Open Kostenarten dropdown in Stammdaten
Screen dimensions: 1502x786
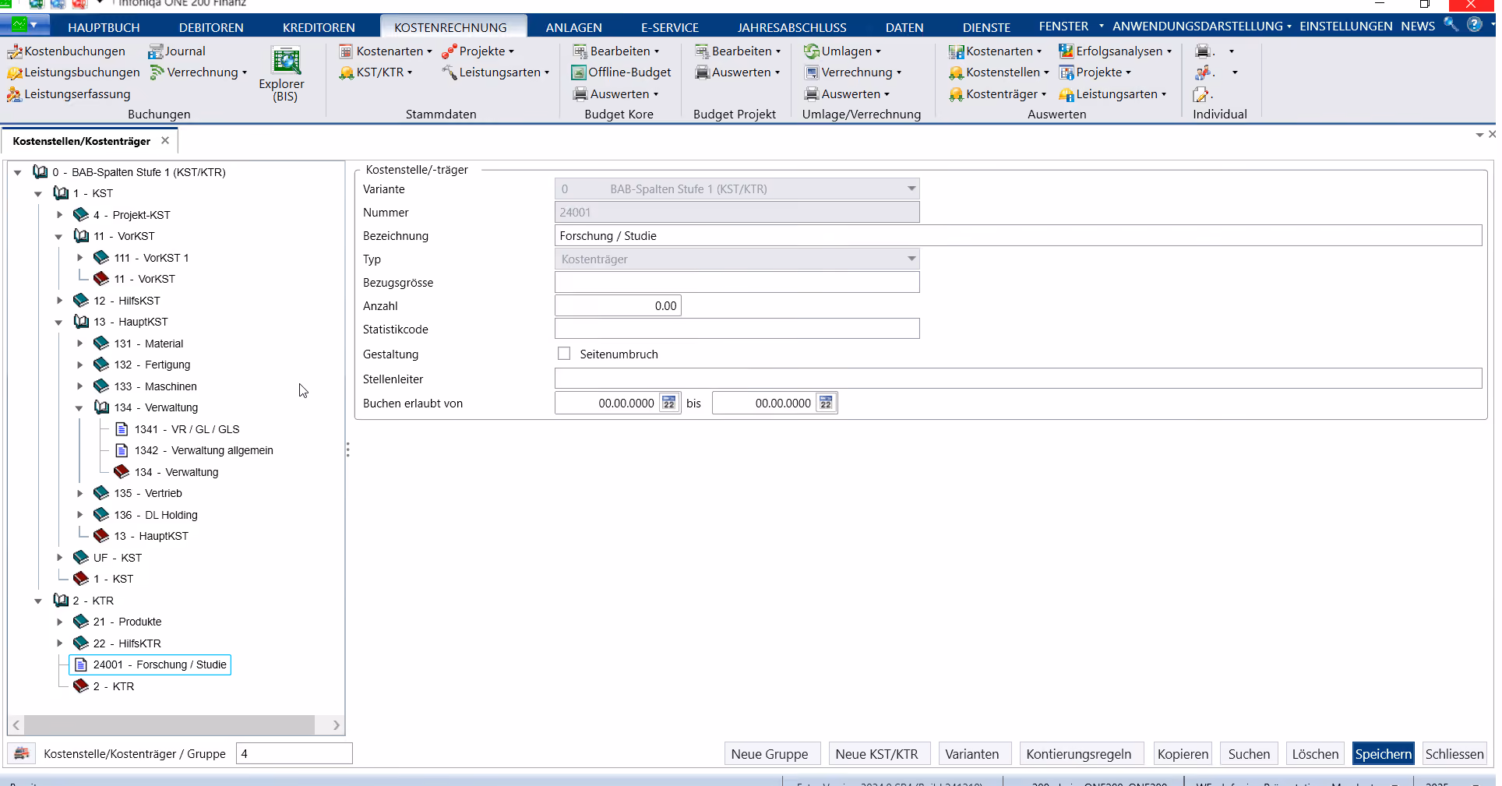click(x=386, y=51)
